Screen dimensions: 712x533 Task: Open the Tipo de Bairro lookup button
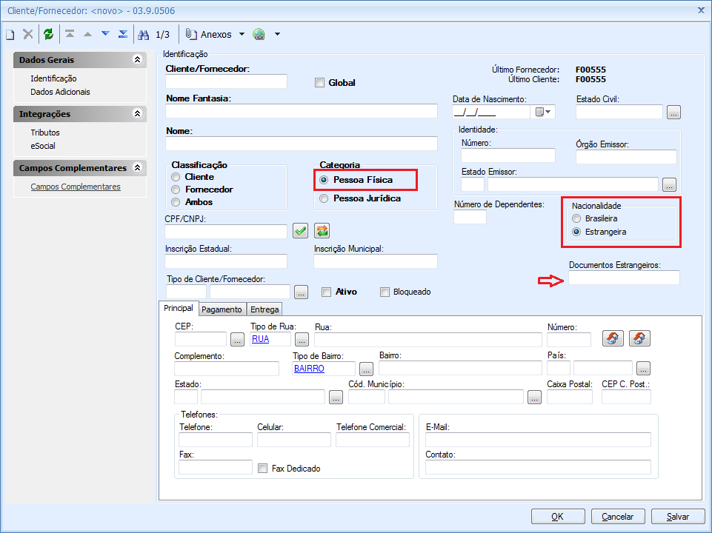tap(366, 369)
